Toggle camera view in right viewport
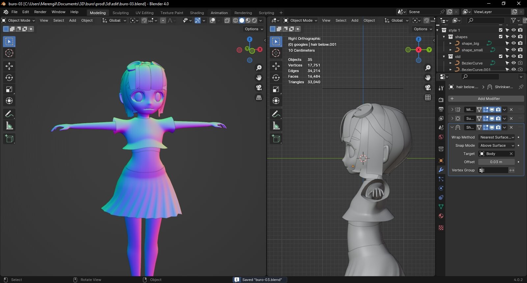 pyautogui.click(x=428, y=88)
